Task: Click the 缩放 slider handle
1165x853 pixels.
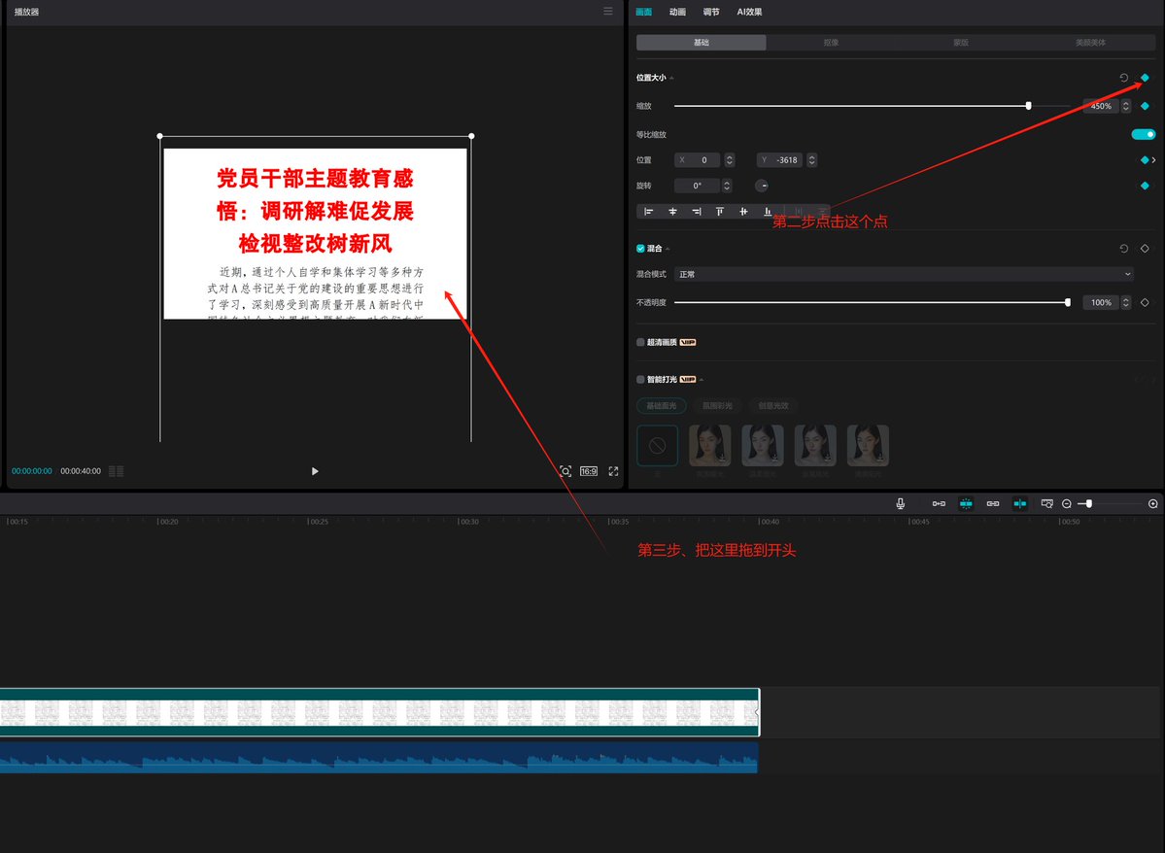Action: pos(1028,106)
